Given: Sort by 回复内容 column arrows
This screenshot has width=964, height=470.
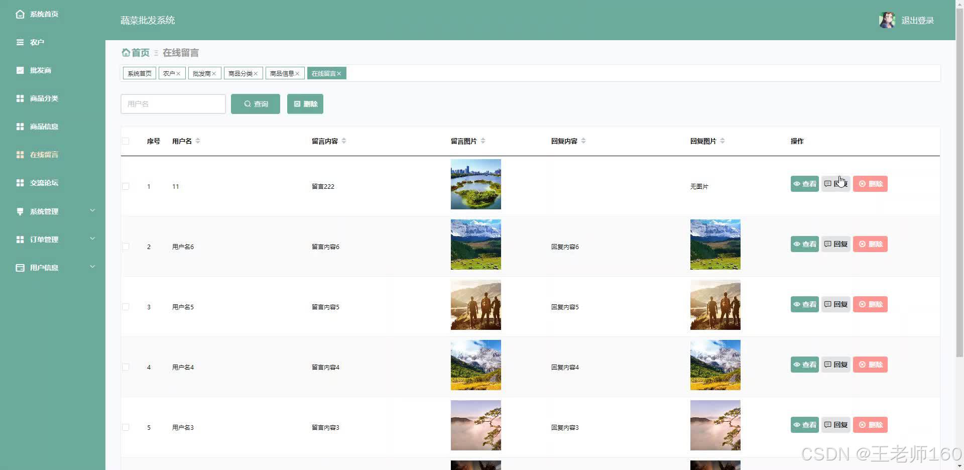Looking at the screenshot, I should click(583, 141).
